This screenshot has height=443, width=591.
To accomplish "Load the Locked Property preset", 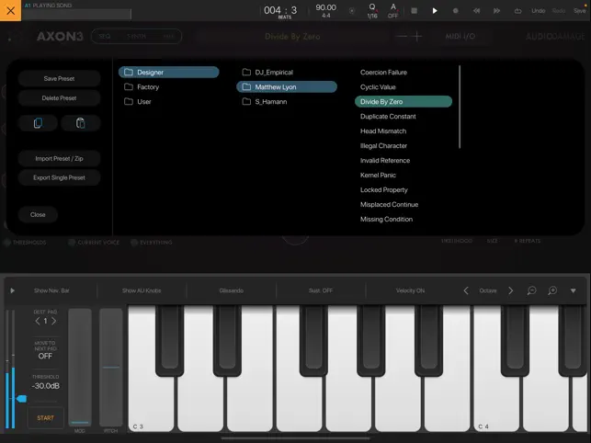I will click(x=403, y=189).
